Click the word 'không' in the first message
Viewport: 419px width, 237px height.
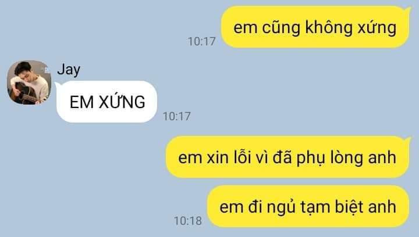point(329,28)
